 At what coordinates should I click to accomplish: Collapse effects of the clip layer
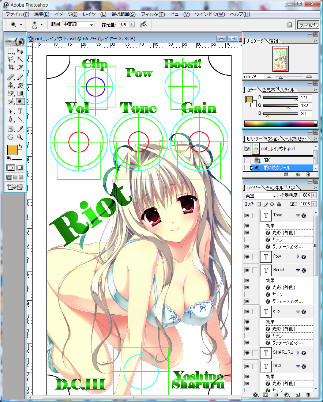[298, 312]
